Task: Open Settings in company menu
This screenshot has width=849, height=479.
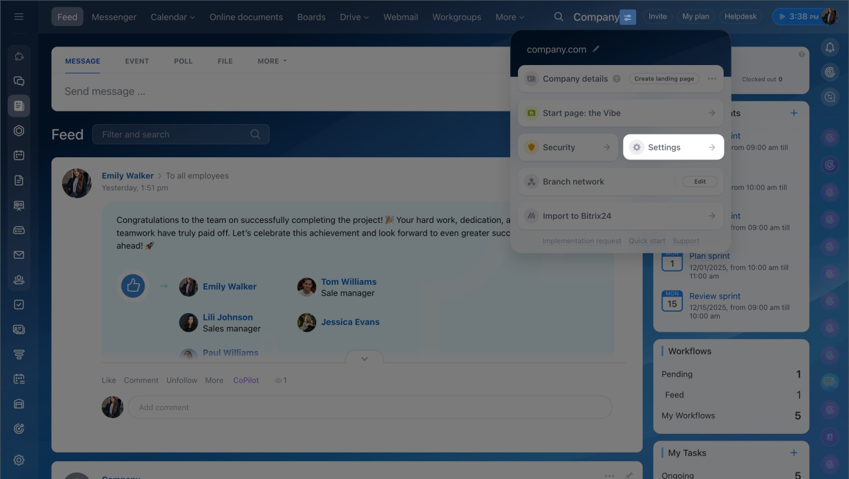Action: 673,147
